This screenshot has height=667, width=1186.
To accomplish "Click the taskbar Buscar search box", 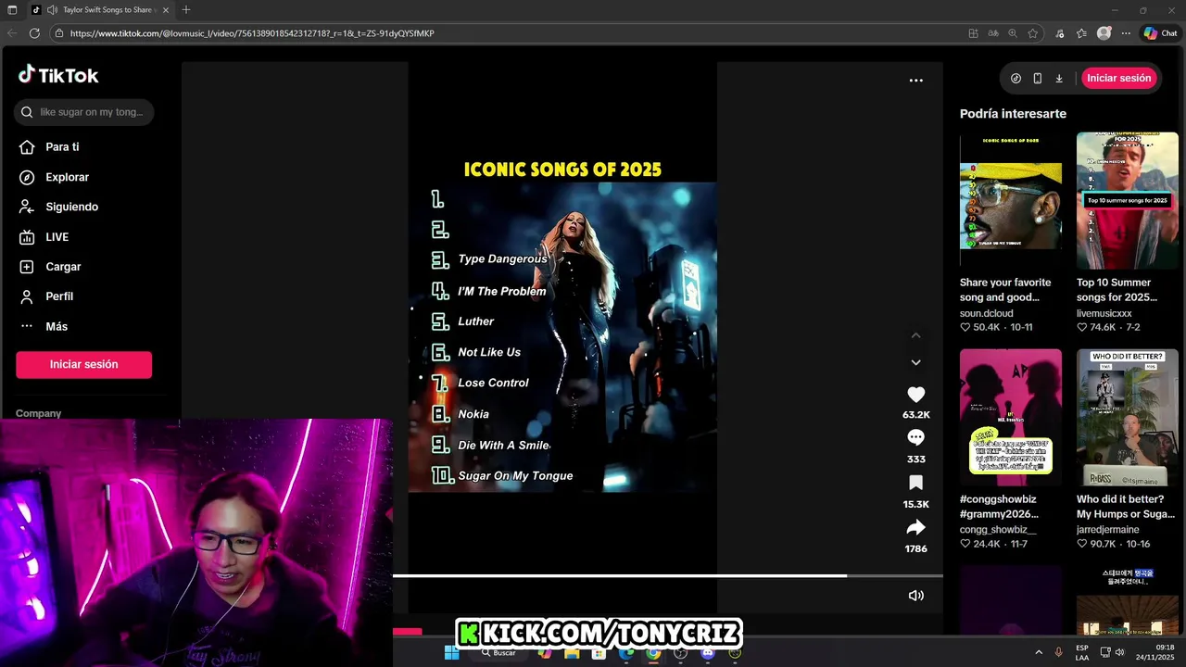I will (x=499, y=653).
